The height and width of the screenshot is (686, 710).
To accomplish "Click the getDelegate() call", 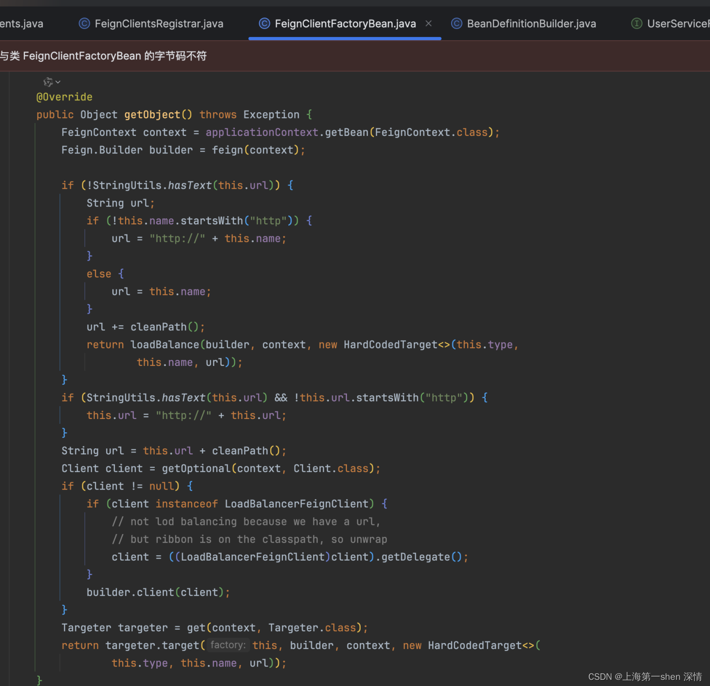I will (422, 557).
